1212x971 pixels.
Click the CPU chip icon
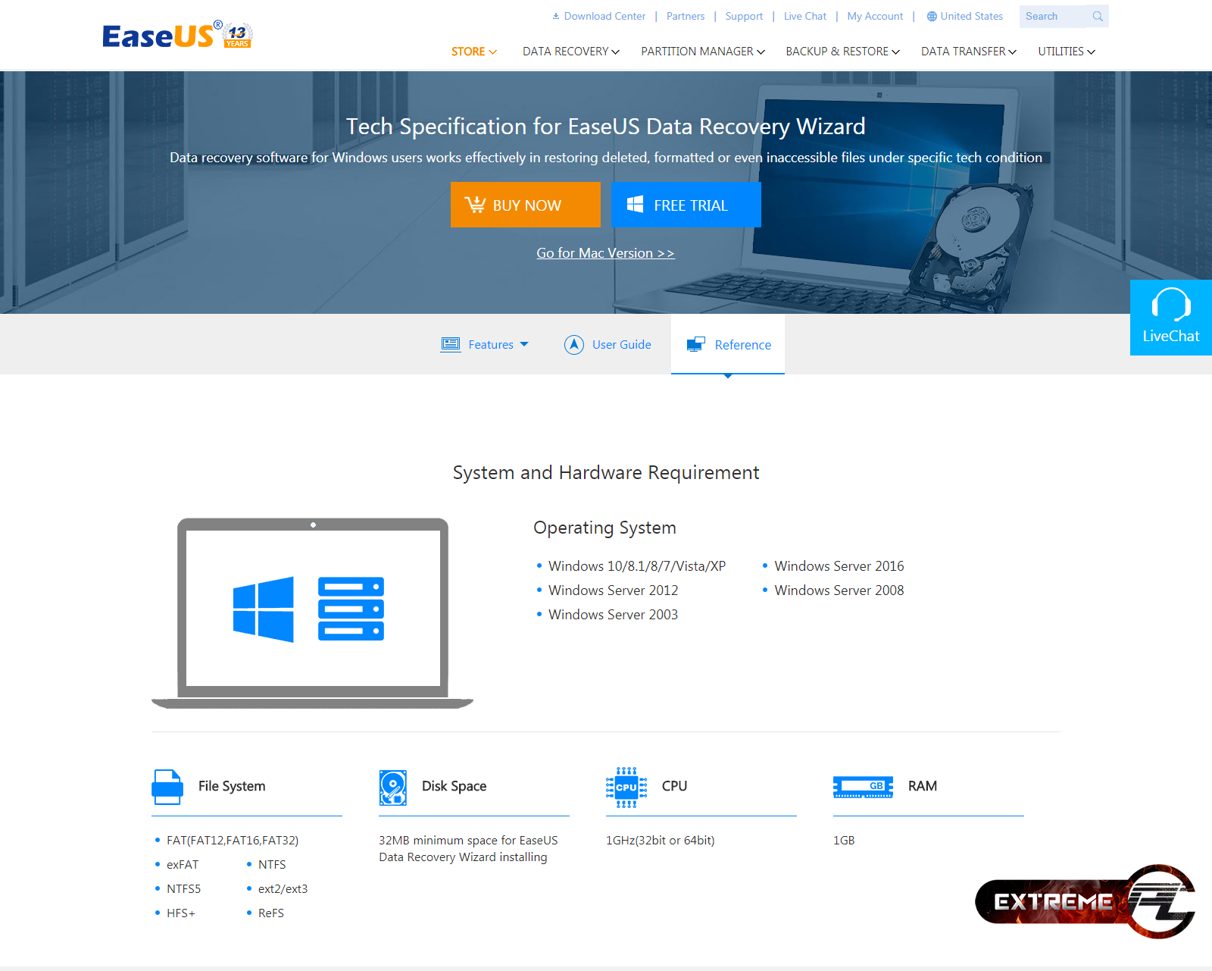(626, 788)
